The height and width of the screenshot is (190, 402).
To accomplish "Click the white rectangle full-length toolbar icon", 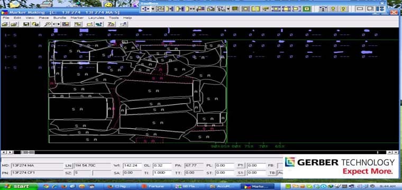I will 57,24.
